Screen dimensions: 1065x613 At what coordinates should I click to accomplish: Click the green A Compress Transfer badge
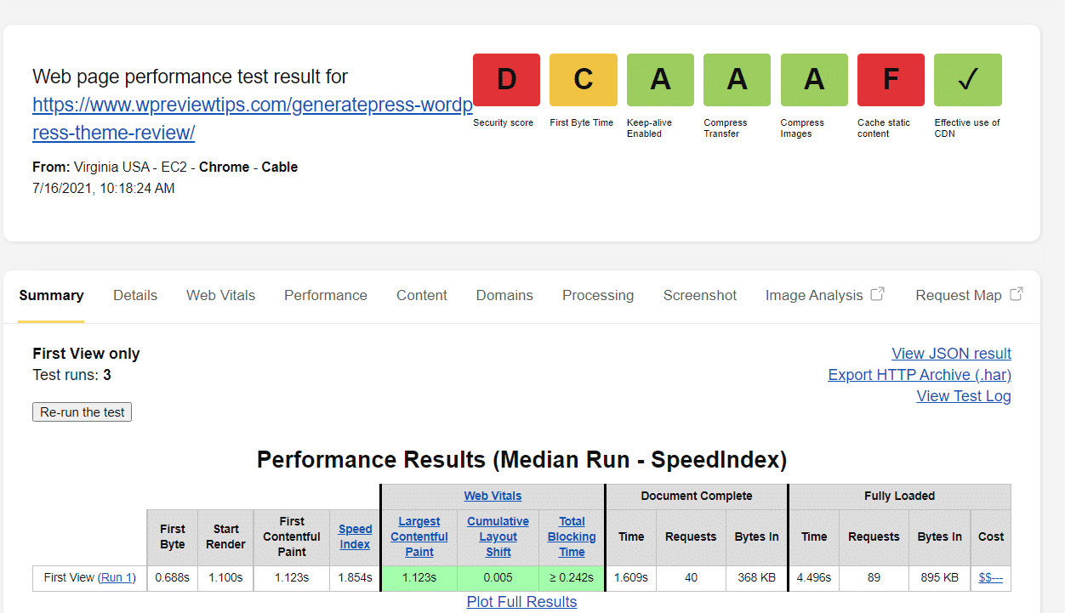[x=737, y=80]
